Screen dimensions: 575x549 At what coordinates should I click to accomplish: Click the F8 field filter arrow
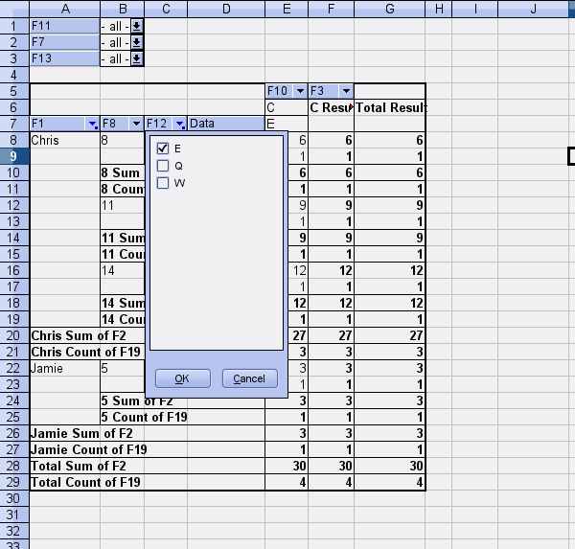(137, 124)
